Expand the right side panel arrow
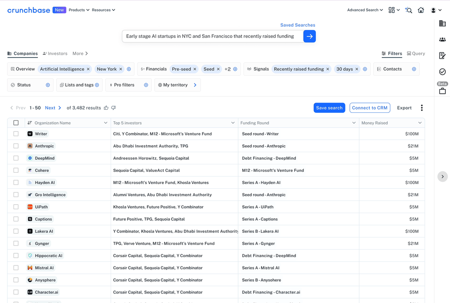Viewport: 450px width, 303px height. click(x=442, y=177)
